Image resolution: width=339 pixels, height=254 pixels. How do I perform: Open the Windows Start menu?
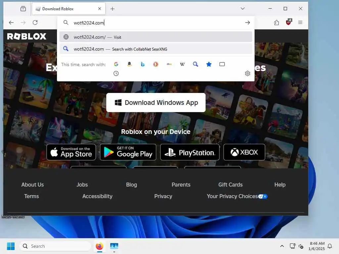click(x=11, y=246)
